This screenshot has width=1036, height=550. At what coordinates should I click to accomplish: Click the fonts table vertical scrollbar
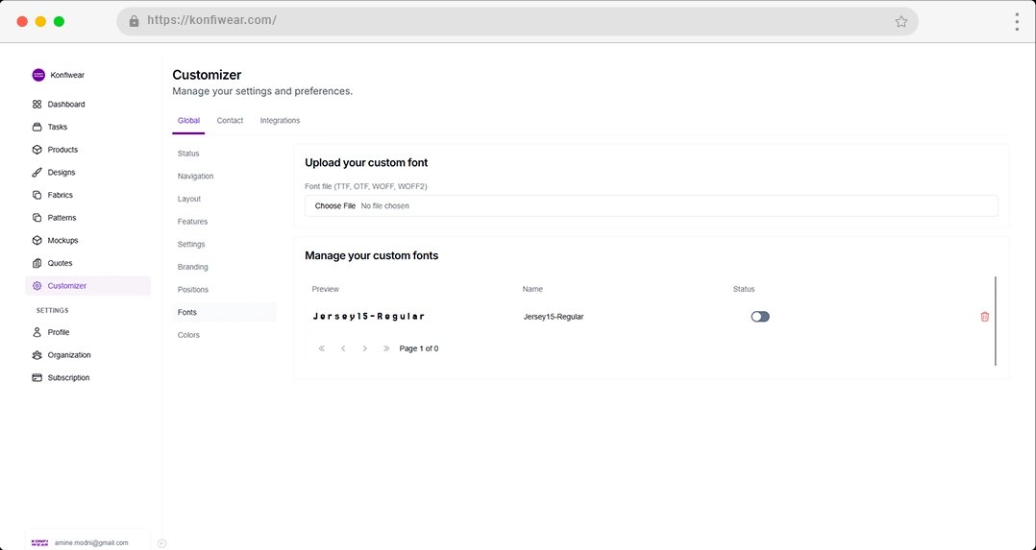(995, 321)
